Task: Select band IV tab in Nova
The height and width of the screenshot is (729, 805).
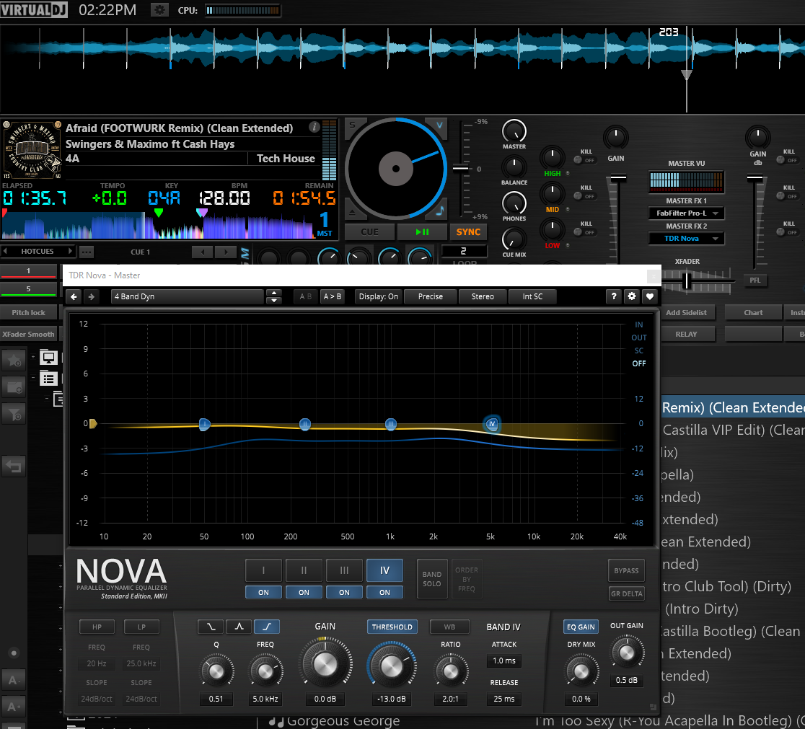Action: point(384,570)
